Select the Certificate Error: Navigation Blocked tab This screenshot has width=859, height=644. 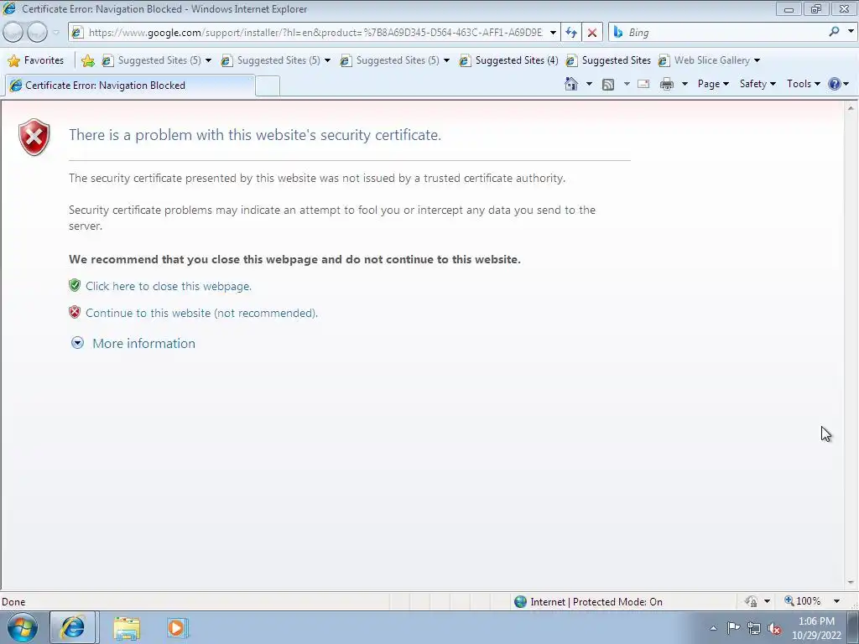[129, 86]
